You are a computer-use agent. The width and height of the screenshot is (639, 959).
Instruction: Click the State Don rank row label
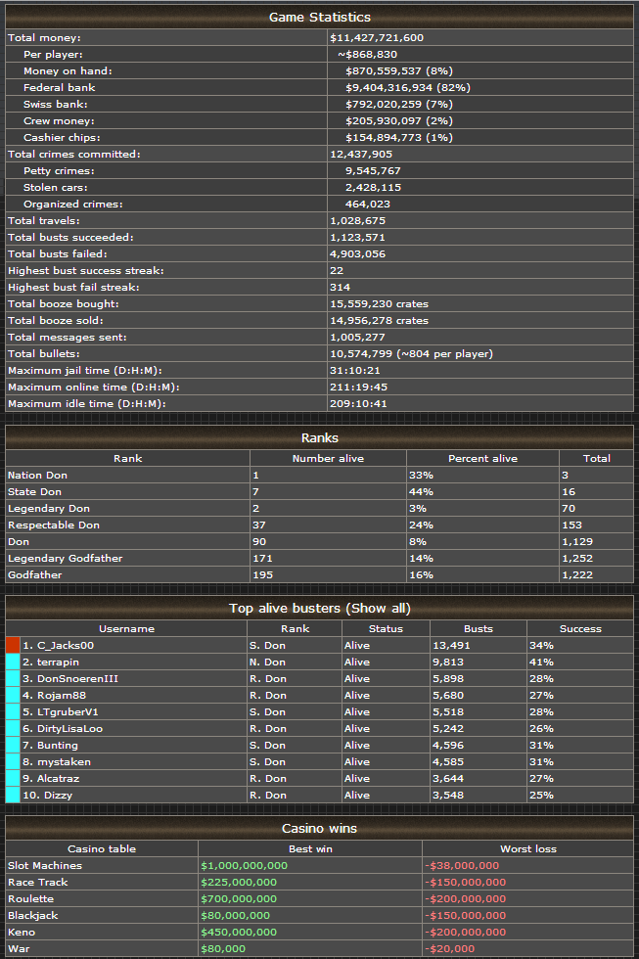click(34, 491)
